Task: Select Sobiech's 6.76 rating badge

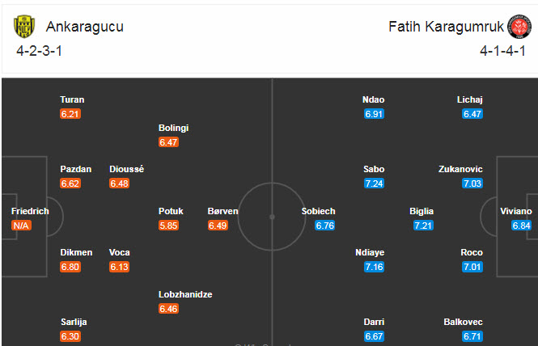Action: (324, 226)
